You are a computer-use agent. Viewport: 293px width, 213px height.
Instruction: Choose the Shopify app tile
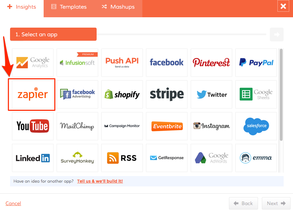[x=122, y=94]
